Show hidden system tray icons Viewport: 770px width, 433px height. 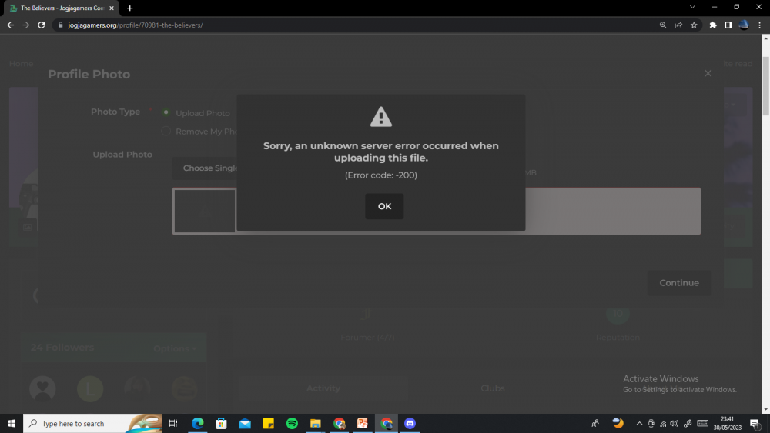(639, 423)
